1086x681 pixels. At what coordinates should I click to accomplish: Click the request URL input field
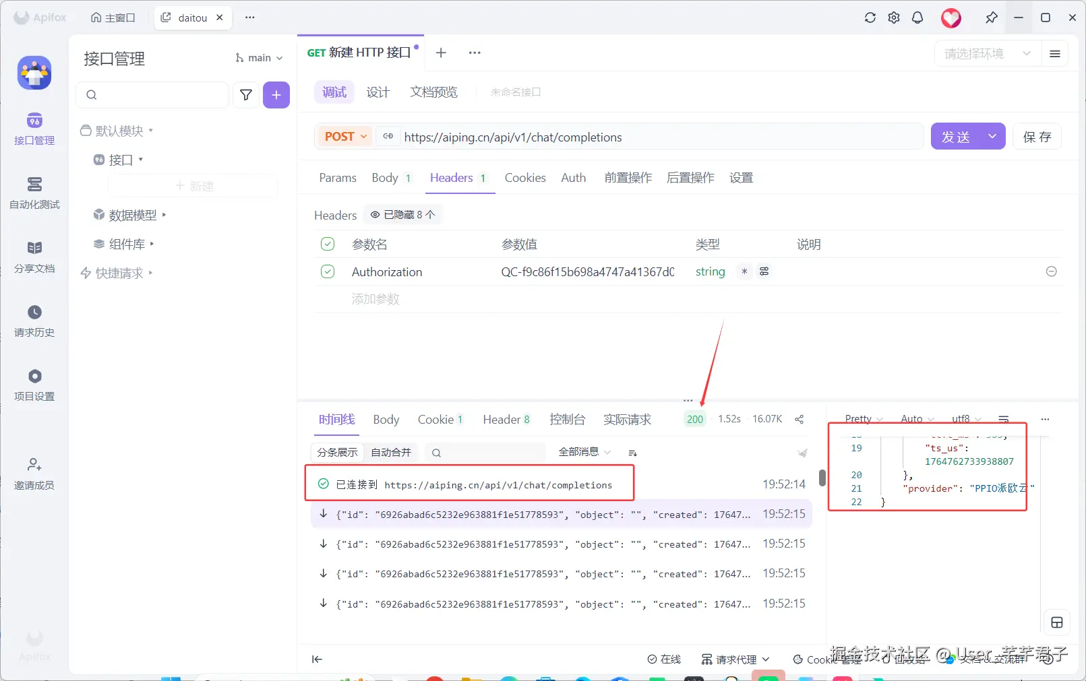(662, 137)
